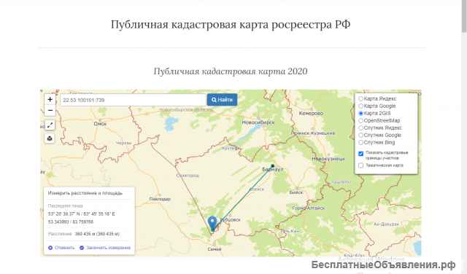Screen dimensions: 467x274
Task: Click coordinates 53.343993 / 83.759766 text
Action: pos(71,222)
